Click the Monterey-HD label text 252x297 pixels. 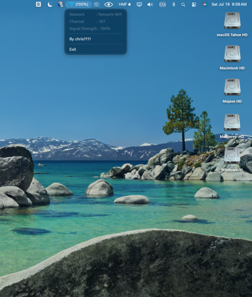point(232,137)
